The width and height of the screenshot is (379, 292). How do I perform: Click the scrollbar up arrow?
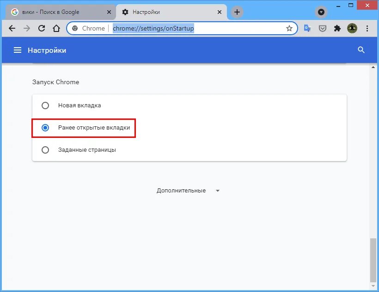[373, 67]
